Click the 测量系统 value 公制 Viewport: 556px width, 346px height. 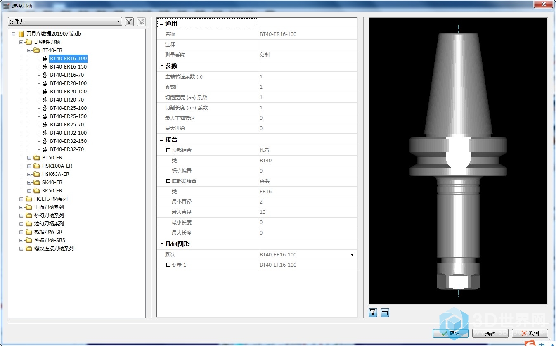tap(308, 55)
